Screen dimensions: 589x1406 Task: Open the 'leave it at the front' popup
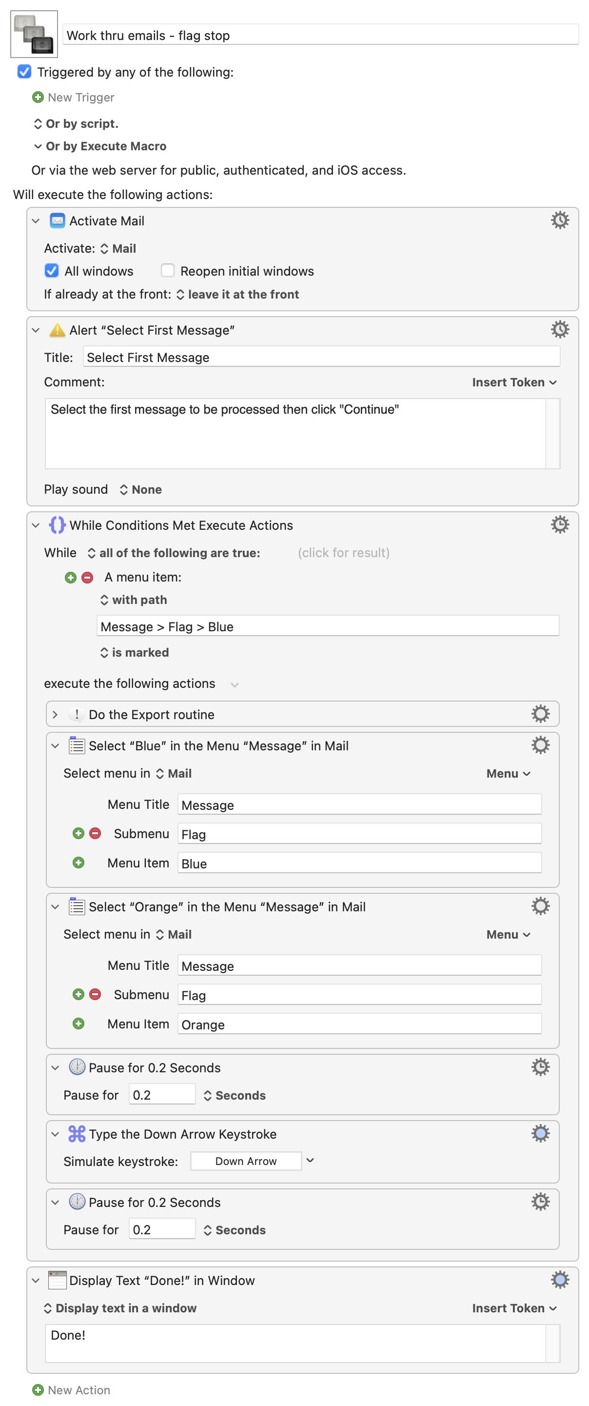coord(238,295)
